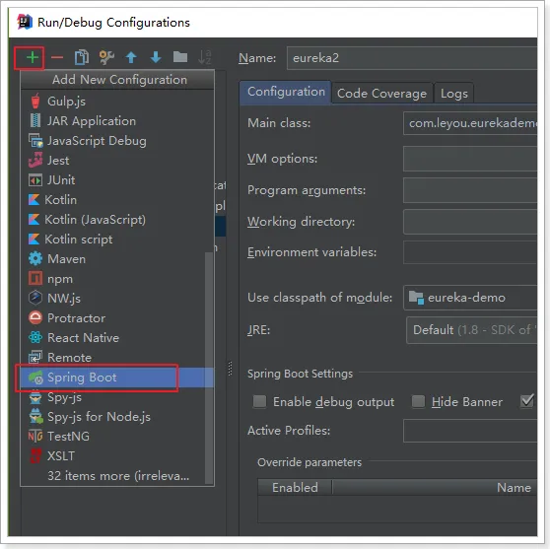This screenshot has height=549, width=550.
Task: Open the JRE Default dropdown
Action: 471,330
